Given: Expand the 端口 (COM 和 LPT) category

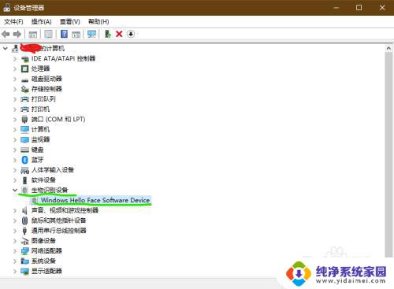Looking at the screenshot, I should [x=15, y=120].
